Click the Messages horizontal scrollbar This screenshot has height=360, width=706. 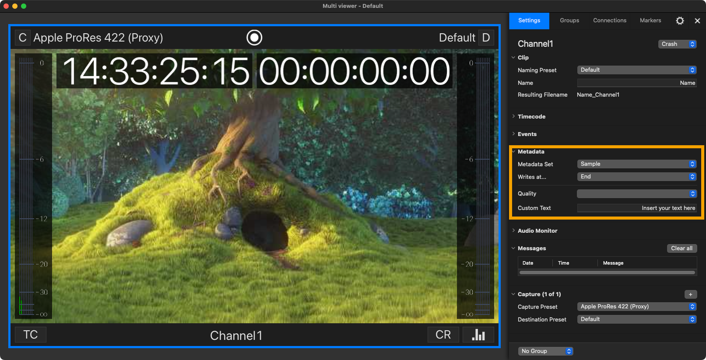(x=607, y=273)
